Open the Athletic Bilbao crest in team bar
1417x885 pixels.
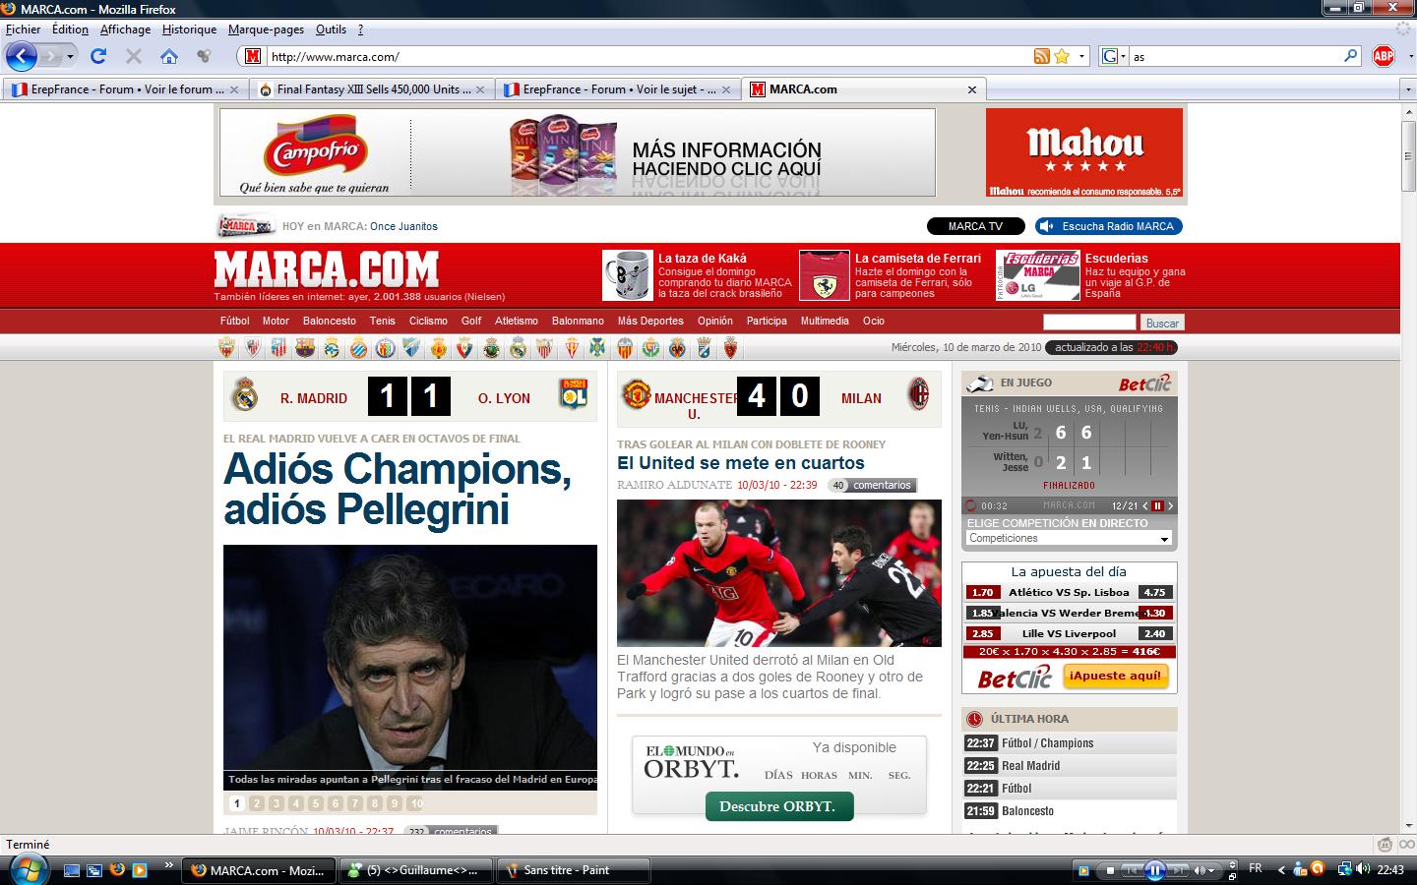coord(252,348)
